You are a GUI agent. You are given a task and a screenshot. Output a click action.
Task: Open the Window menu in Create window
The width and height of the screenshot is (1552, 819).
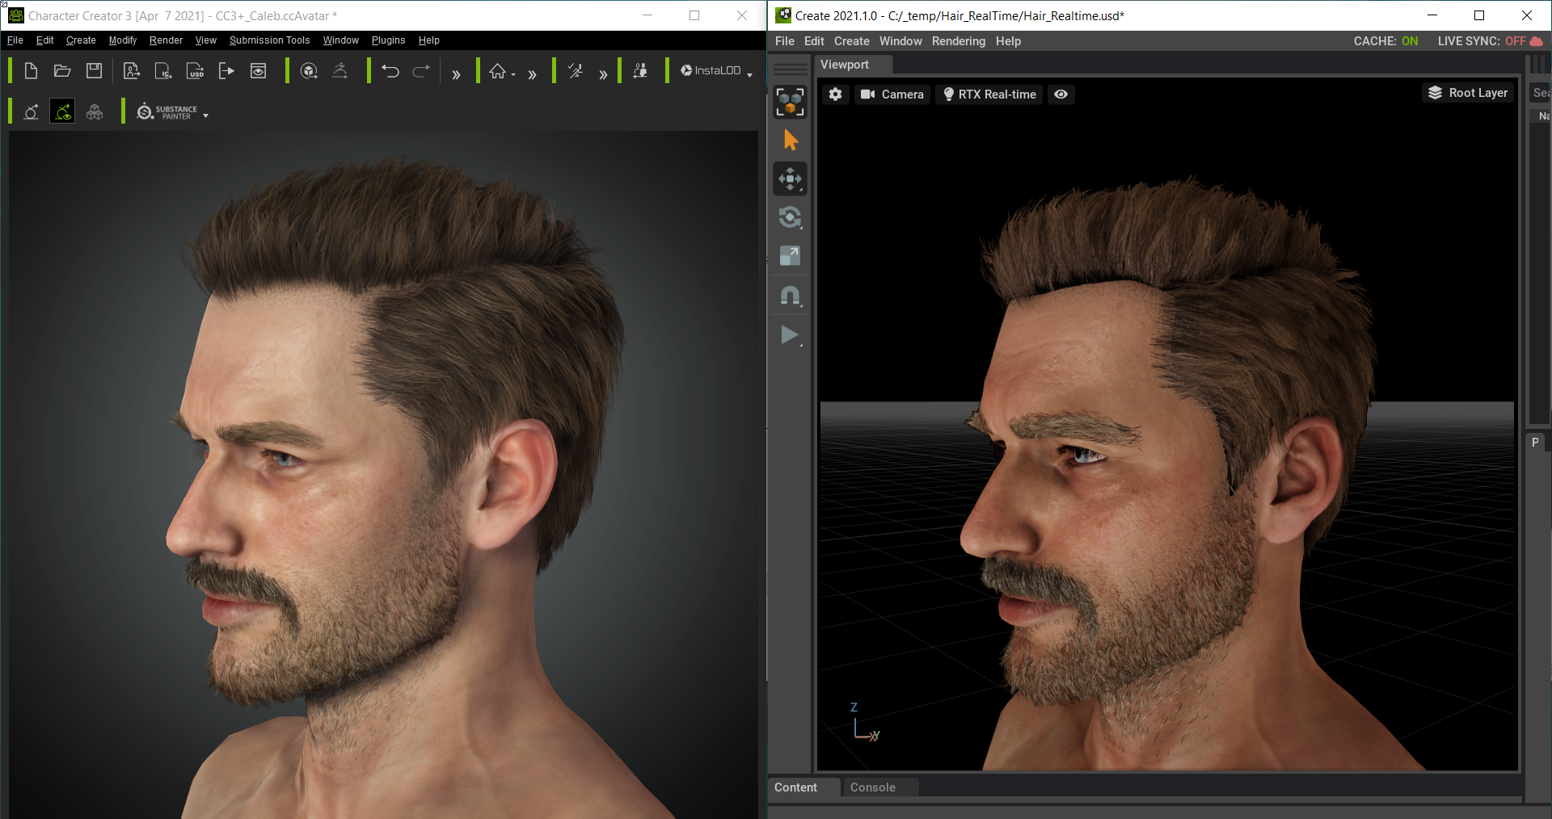click(x=900, y=41)
